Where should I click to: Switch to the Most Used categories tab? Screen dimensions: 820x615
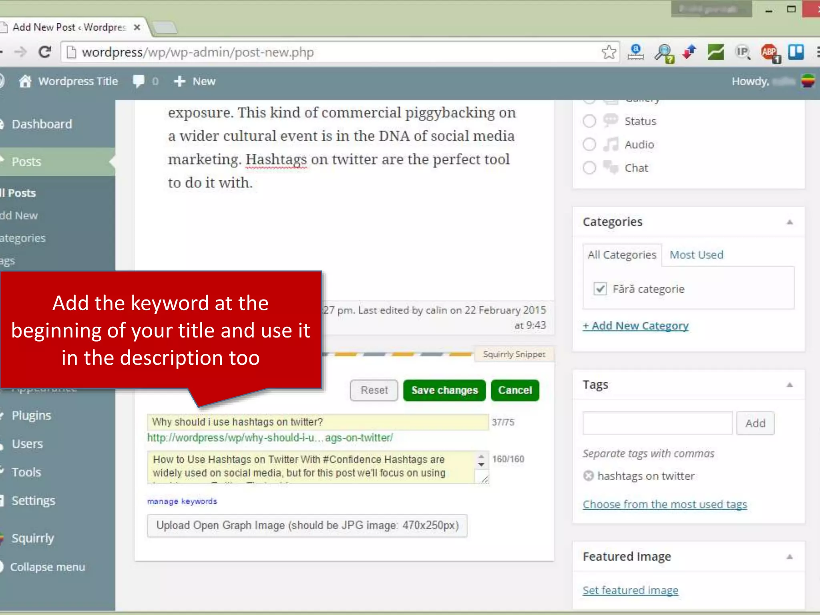click(696, 255)
